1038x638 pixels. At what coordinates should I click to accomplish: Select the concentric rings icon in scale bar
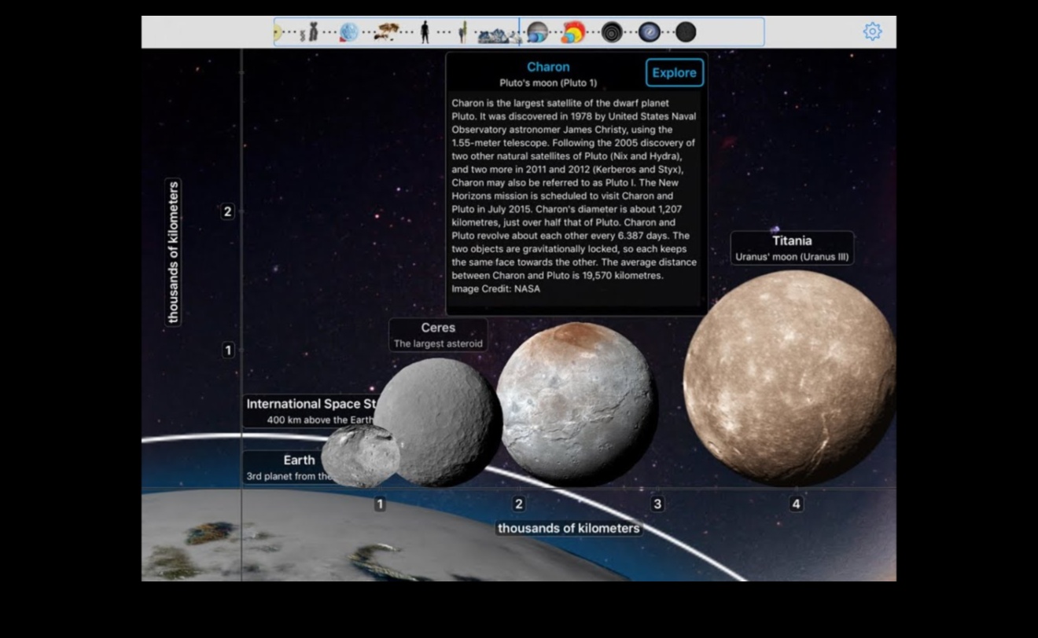[x=612, y=32]
